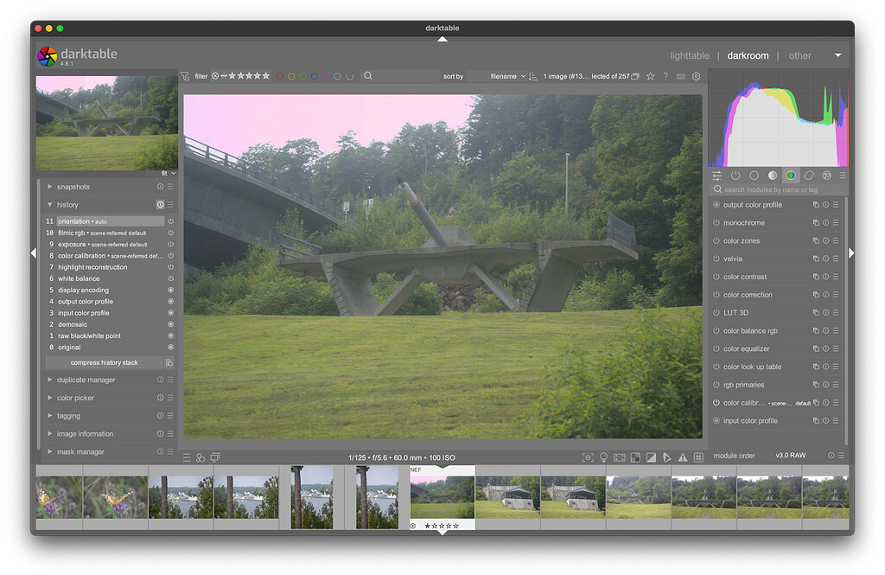
Task: Switch to the lighttable view
Action: click(689, 55)
